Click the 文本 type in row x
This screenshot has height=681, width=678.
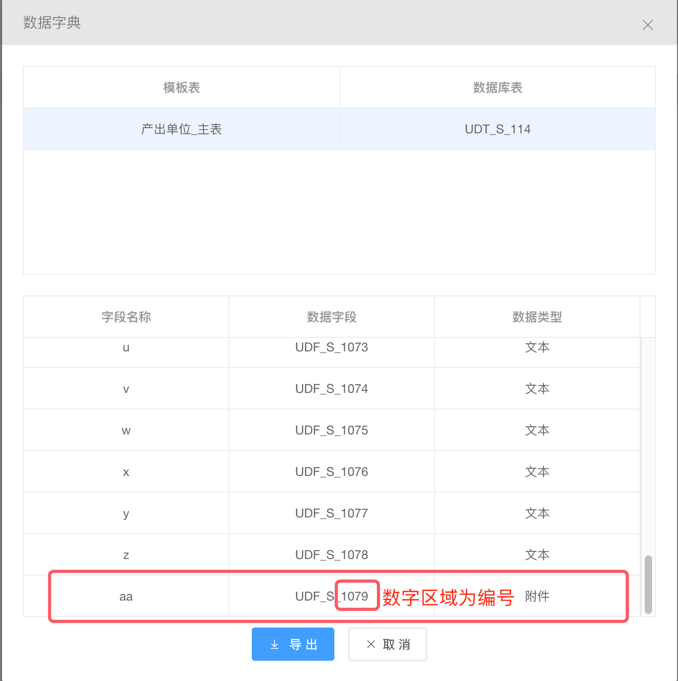pyautogui.click(x=537, y=472)
